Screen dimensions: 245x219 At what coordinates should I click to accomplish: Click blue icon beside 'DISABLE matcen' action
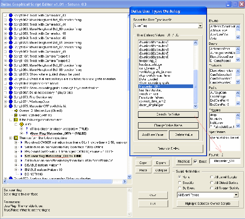(x=21, y=164)
